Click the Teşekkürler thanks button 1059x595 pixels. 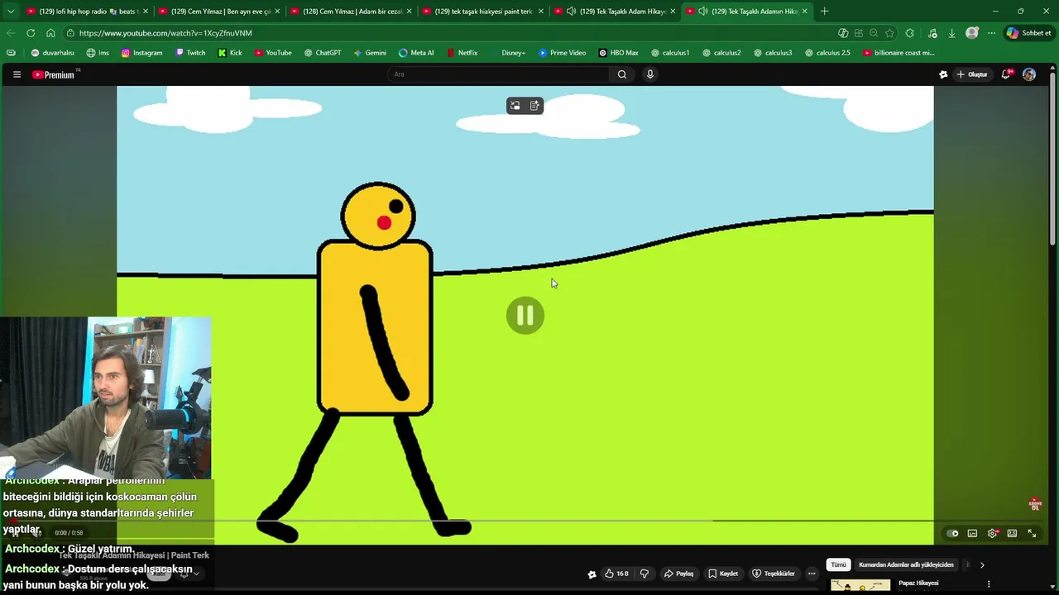pyautogui.click(x=773, y=574)
